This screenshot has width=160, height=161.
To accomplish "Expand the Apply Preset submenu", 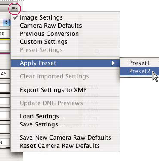I will coord(65,63).
